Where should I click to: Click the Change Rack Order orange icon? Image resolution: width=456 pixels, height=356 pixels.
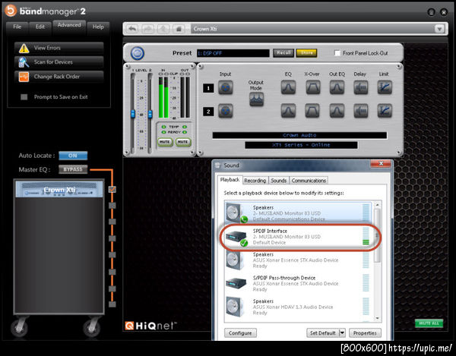[x=24, y=77]
